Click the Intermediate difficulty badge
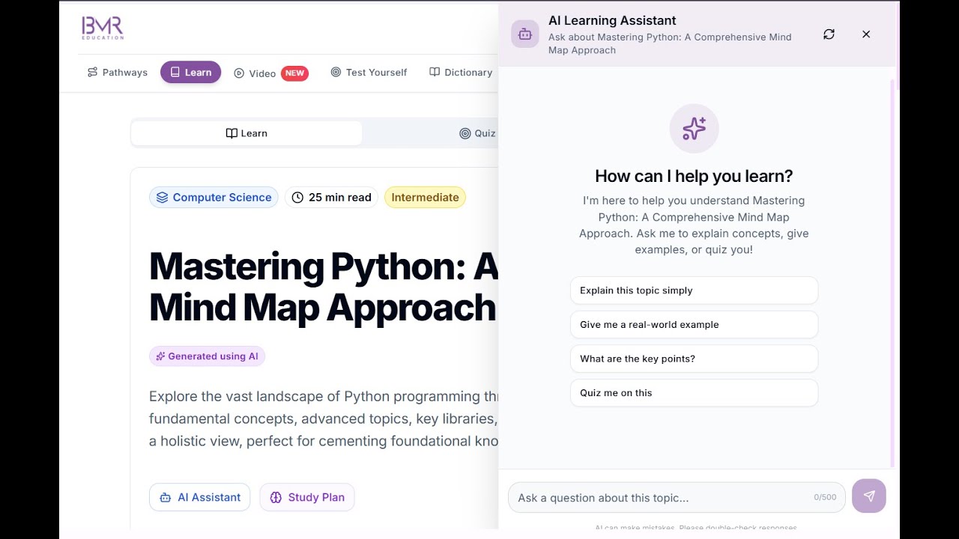Viewport: 959px width, 539px height. coord(425,198)
